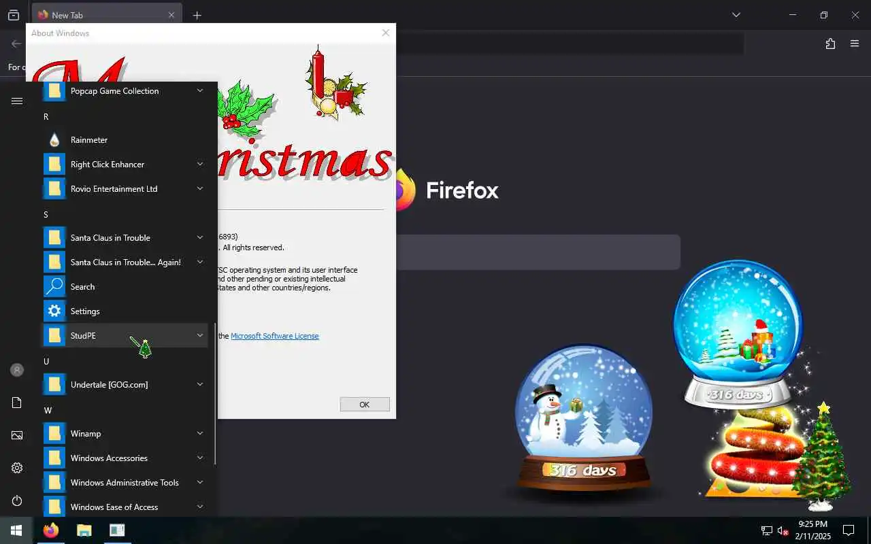871x544 pixels.
Task: Close the About Windows dialog
Action: click(x=386, y=33)
